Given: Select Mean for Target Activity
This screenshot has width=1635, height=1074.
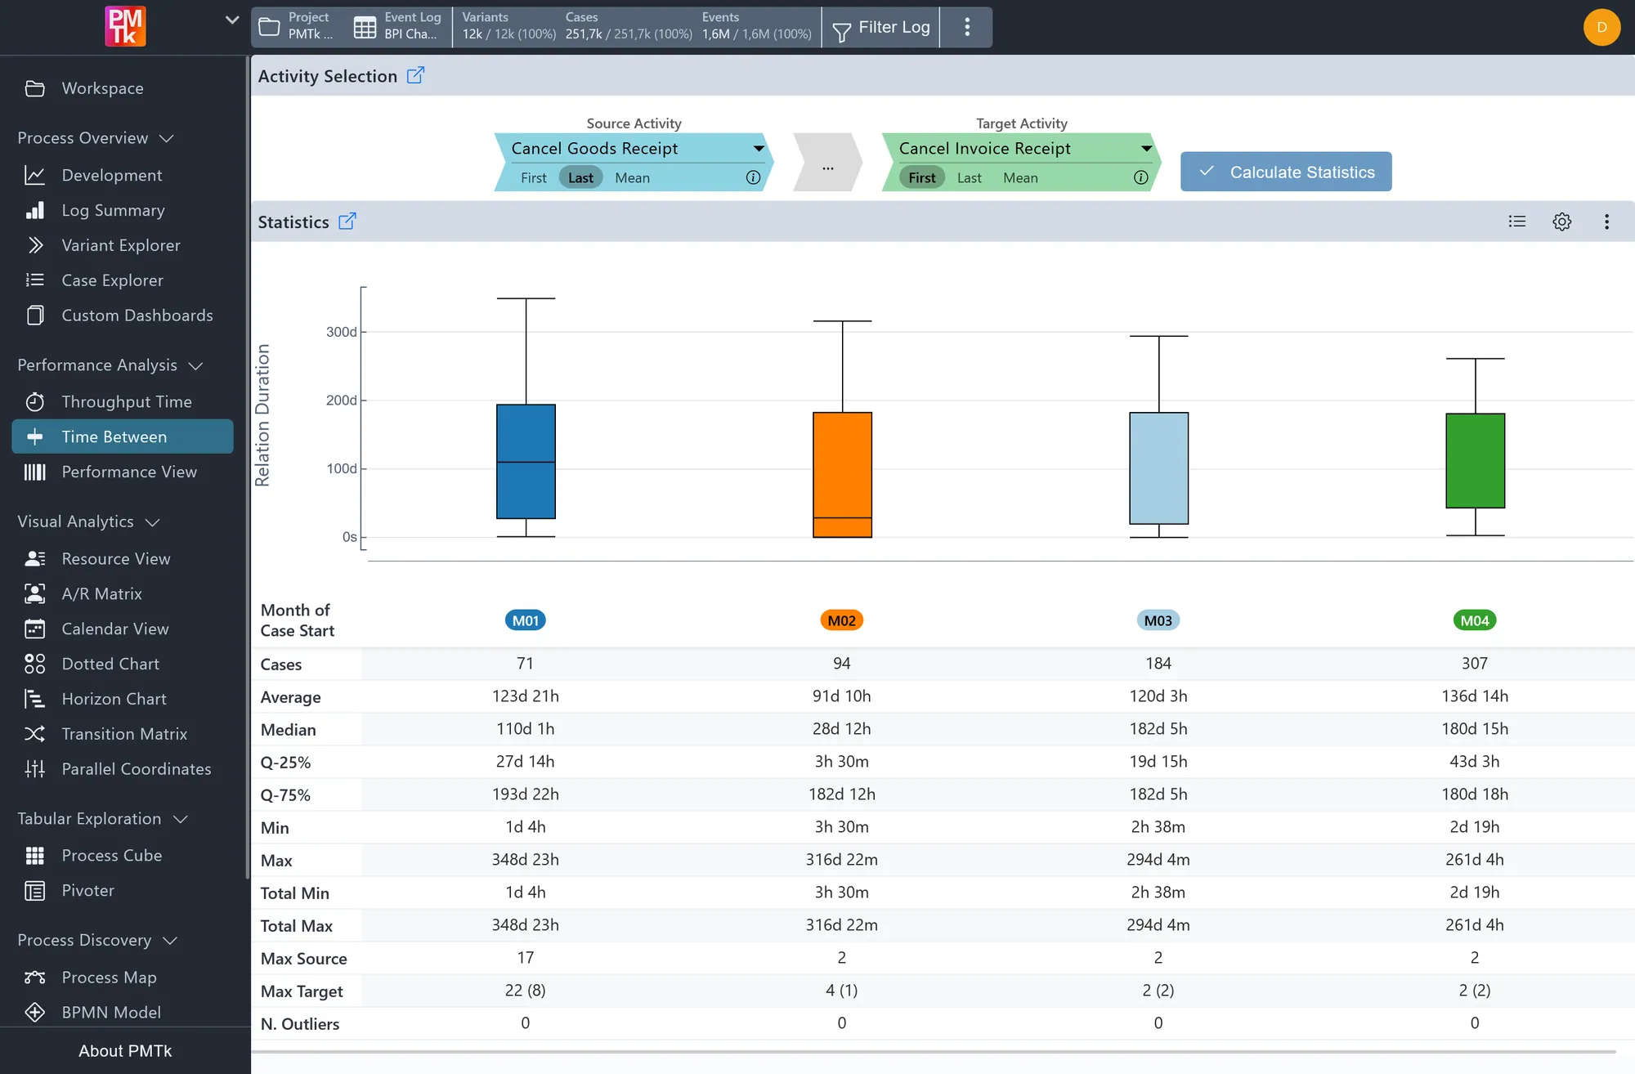Looking at the screenshot, I should (x=1020, y=177).
